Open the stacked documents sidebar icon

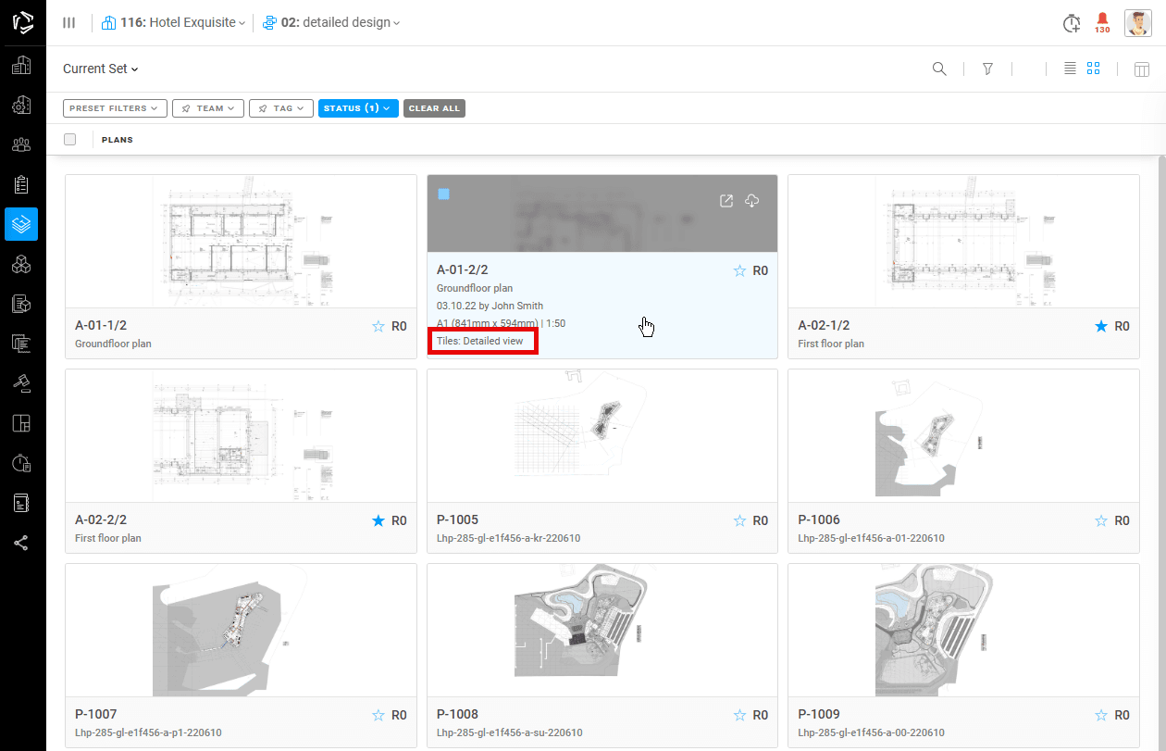(x=21, y=344)
